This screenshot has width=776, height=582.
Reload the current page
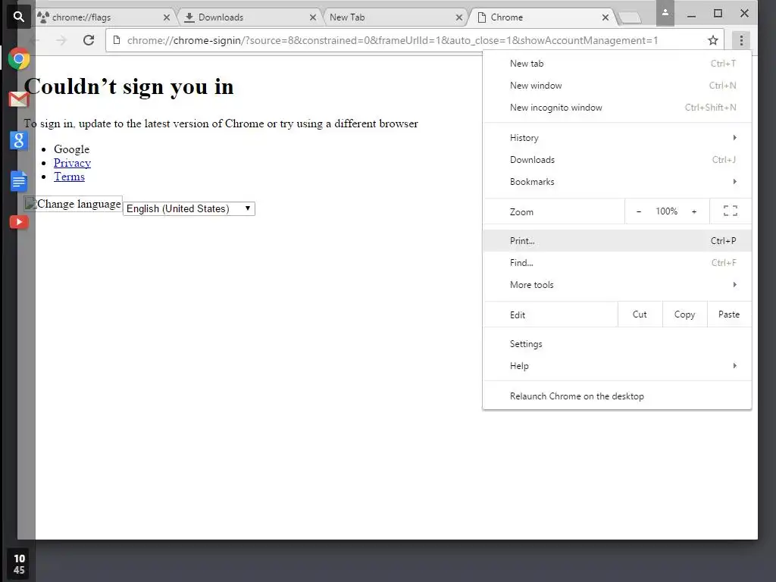(x=89, y=40)
